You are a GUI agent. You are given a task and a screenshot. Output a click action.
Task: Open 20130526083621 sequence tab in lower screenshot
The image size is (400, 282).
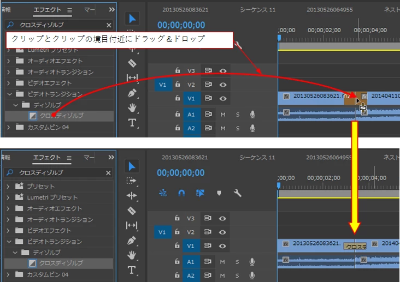185,158
